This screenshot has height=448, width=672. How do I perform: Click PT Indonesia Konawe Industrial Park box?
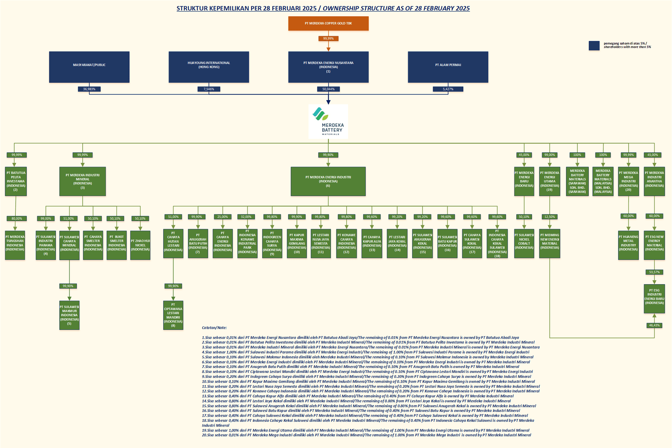[248, 243]
